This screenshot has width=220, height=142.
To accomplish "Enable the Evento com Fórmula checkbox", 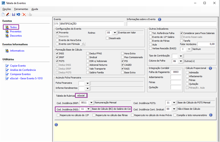I will (57, 44).
